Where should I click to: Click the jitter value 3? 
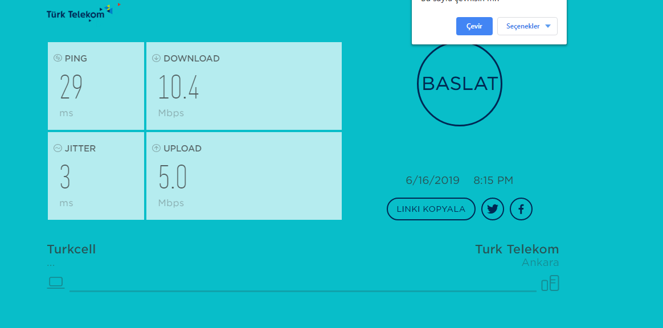[x=65, y=177]
